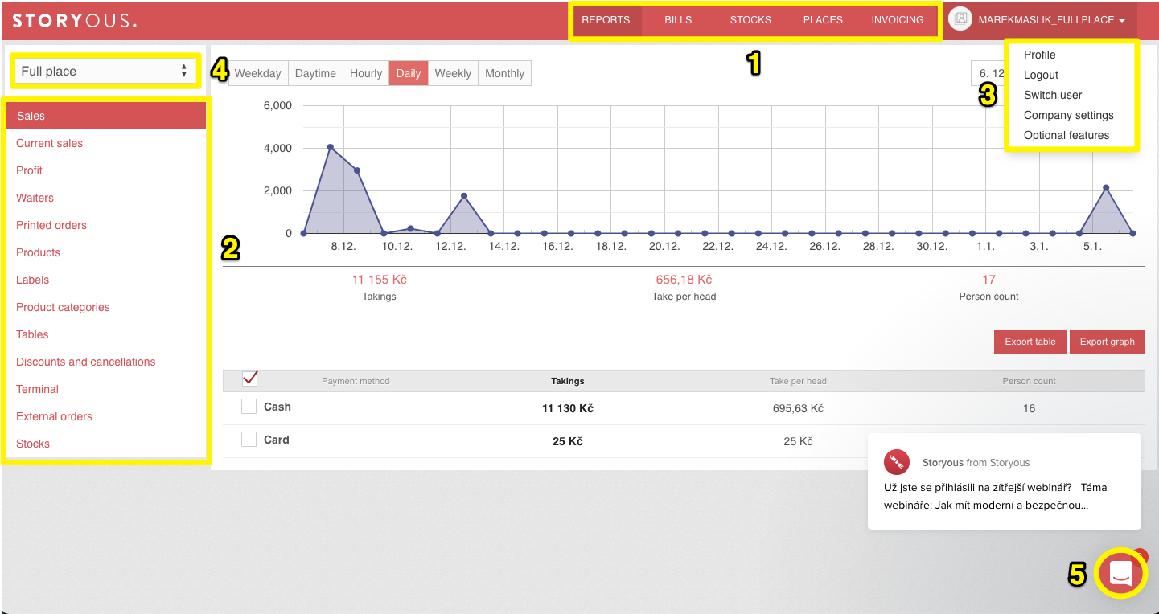Open the Product categories report
This screenshot has width=1159, height=614.
[63, 307]
